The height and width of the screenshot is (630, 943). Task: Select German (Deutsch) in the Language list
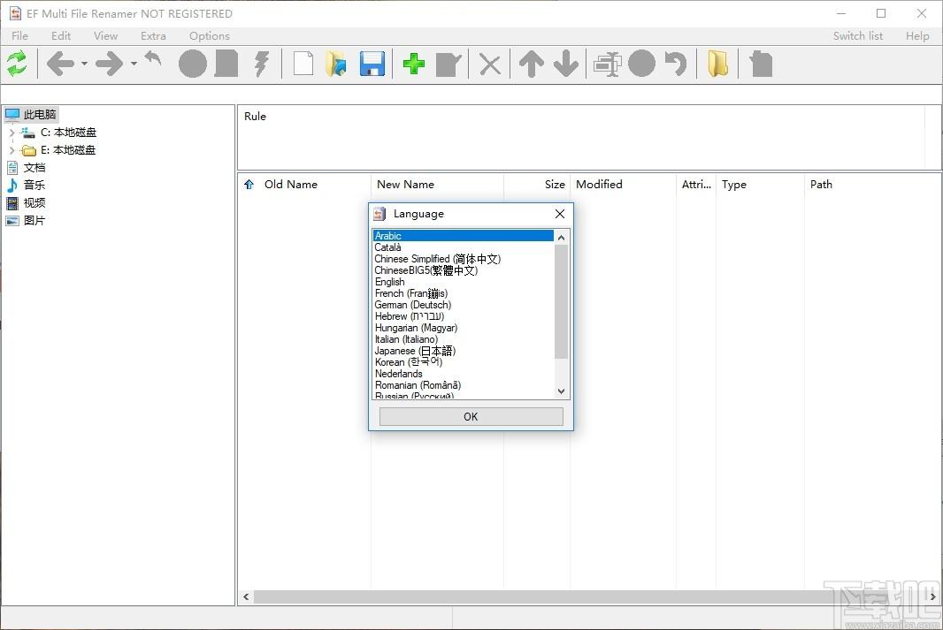tap(463, 305)
